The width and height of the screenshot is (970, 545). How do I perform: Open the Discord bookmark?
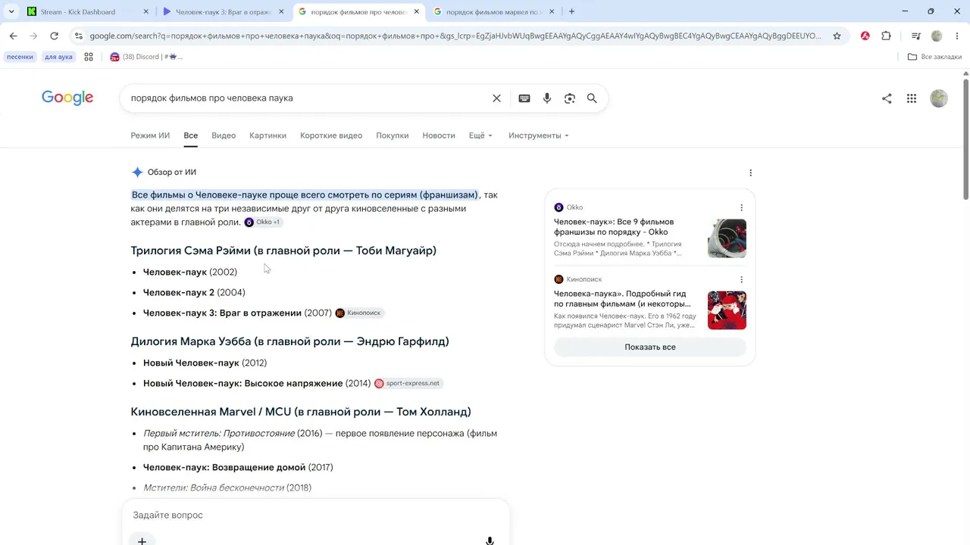point(146,57)
